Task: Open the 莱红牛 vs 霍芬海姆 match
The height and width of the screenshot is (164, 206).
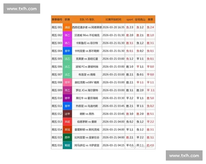Action: tap(87, 98)
